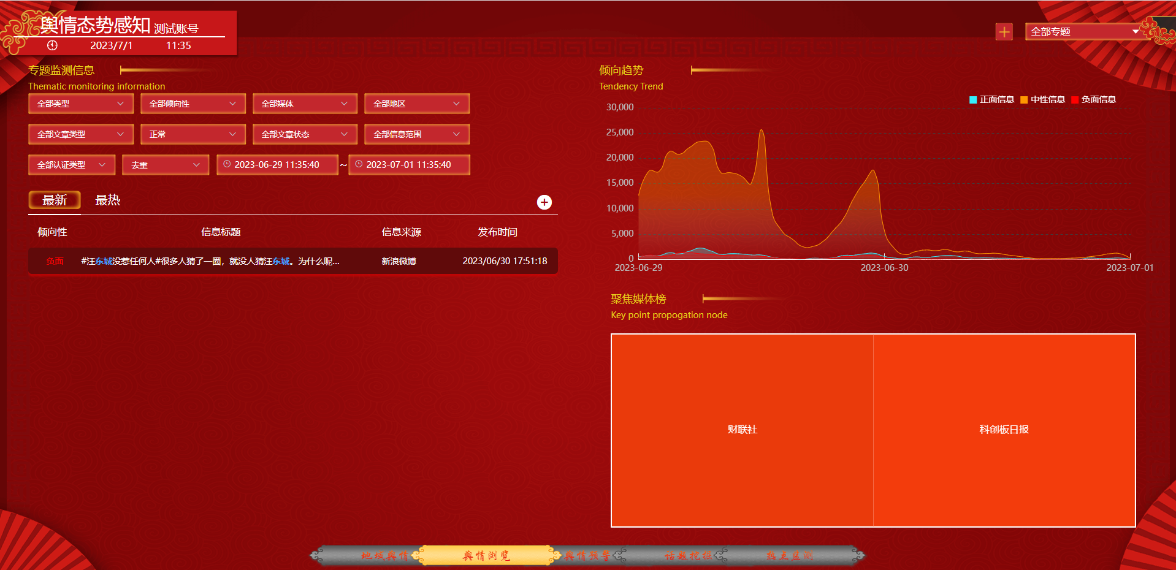Screen dimensions: 1176x570
Task: Expand the 全部地区 filter
Action: [x=417, y=104]
